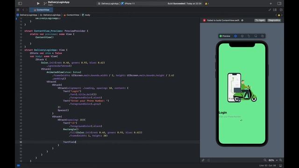Go back in editor history

coord(23,10)
